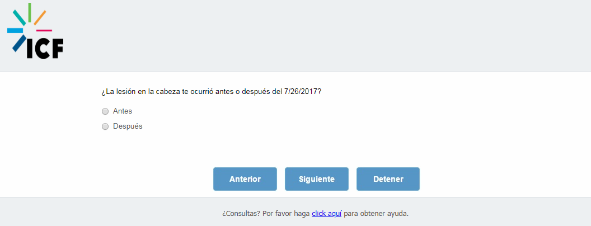Image resolution: width=591 pixels, height=226 pixels.
Task: Stop the survey with the Detener button
Action: pos(388,180)
